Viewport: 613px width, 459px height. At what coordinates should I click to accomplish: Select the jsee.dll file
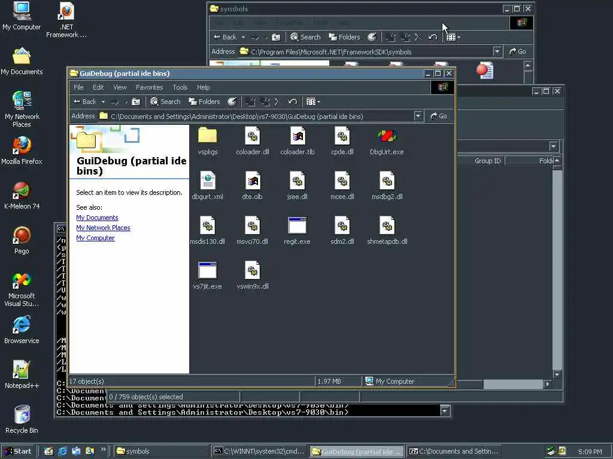pyautogui.click(x=297, y=186)
